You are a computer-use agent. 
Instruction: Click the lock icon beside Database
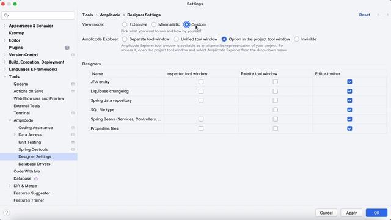coord(36,178)
